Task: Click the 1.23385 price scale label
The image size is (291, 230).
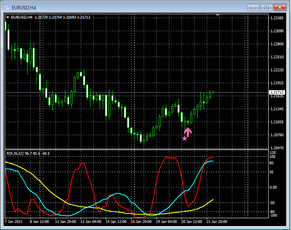Action: tap(276, 18)
